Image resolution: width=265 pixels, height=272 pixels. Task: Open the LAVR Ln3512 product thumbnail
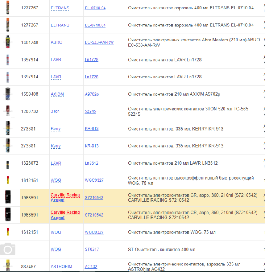coord(8,164)
